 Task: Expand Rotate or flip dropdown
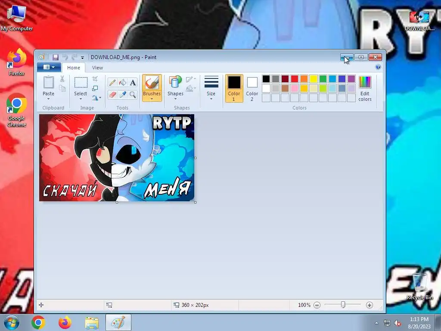coord(96,98)
